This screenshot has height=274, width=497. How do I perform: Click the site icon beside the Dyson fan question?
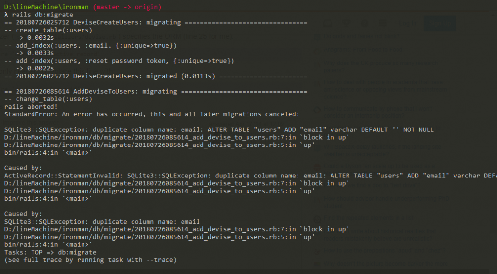(317, 166)
